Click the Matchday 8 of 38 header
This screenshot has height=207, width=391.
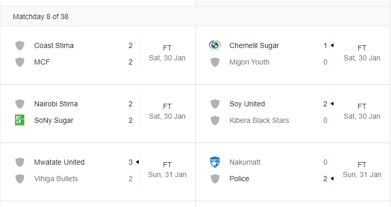(x=40, y=17)
